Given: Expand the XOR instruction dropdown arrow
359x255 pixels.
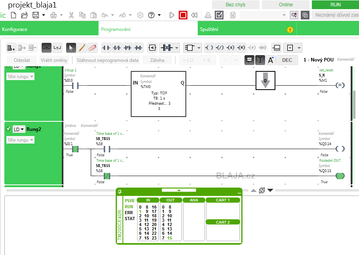Looking at the screenshot, I should point(176,48).
